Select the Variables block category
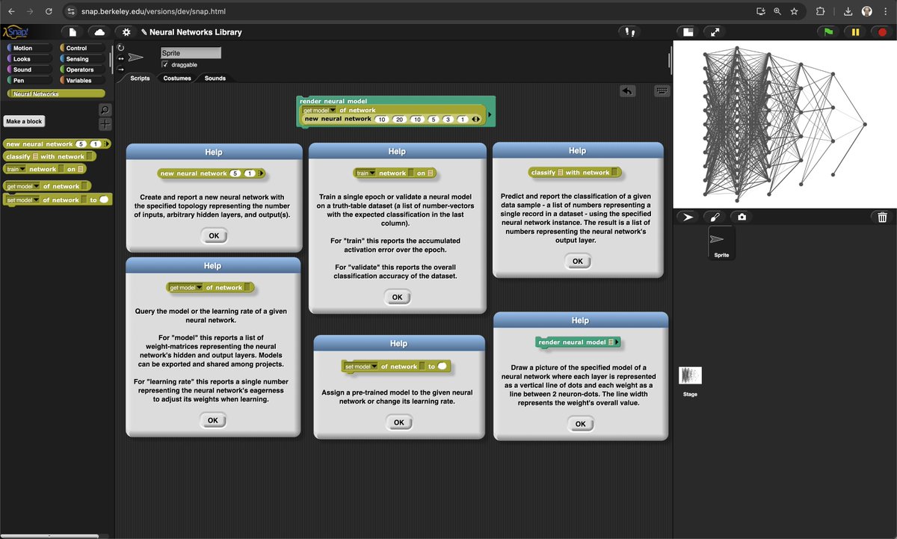The width and height of the screenshot is (897, 539). [x=81, y=80]
